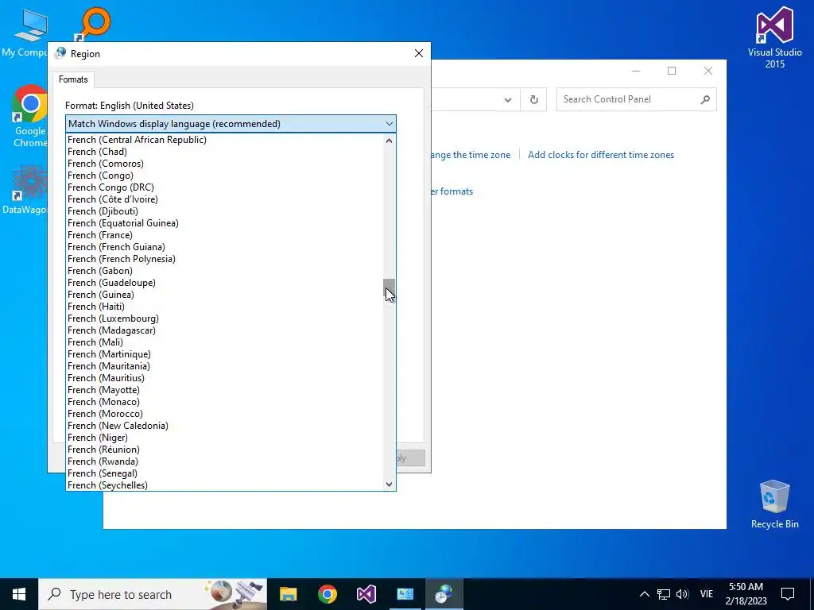The image size is (814, 610).
Task: Select French Congo (DRC)
Action: tap(225, 187)
